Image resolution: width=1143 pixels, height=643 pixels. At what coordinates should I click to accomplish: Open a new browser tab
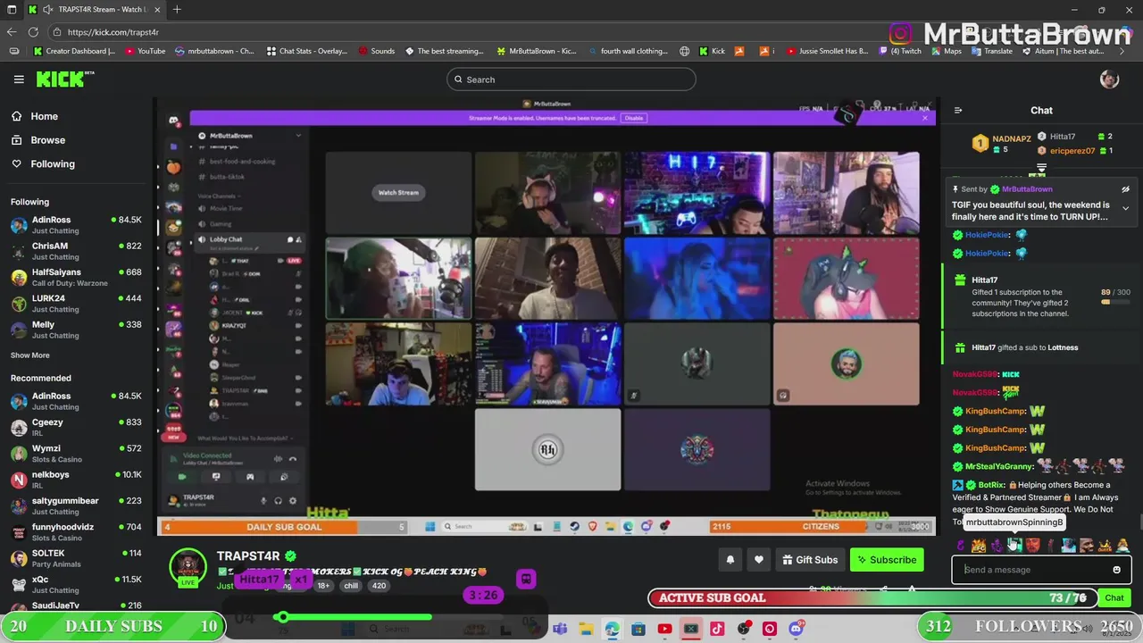[177, 10]
